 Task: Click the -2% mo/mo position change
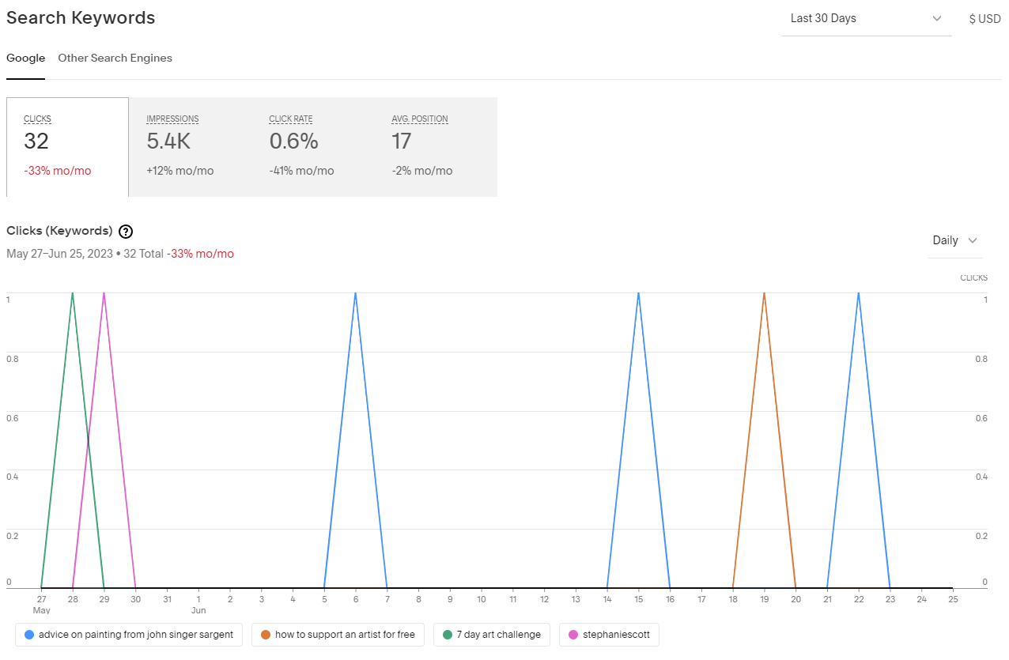pyautogui.click(x=422, y=171)
